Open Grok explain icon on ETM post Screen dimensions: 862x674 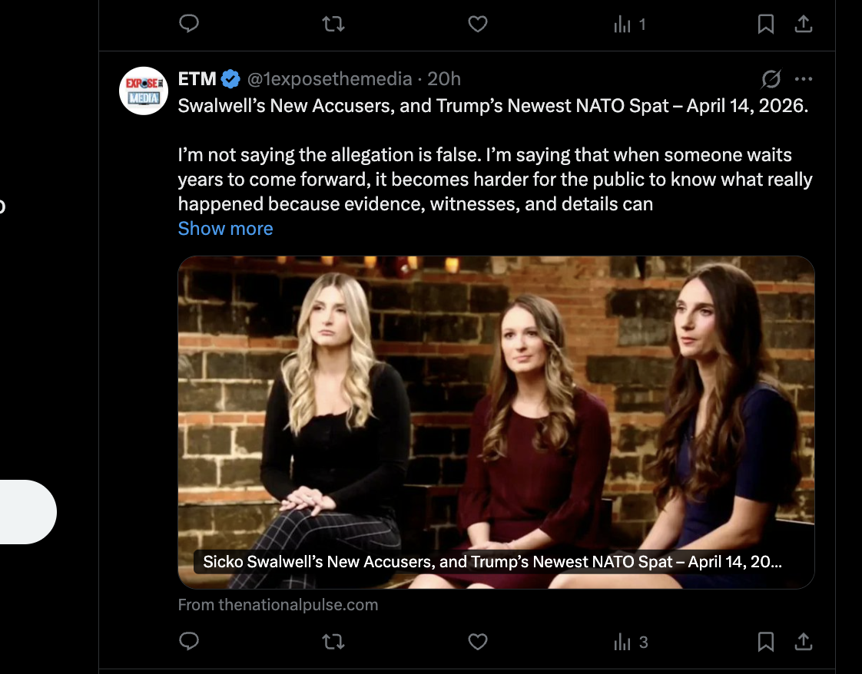click(x=771, y=79)
